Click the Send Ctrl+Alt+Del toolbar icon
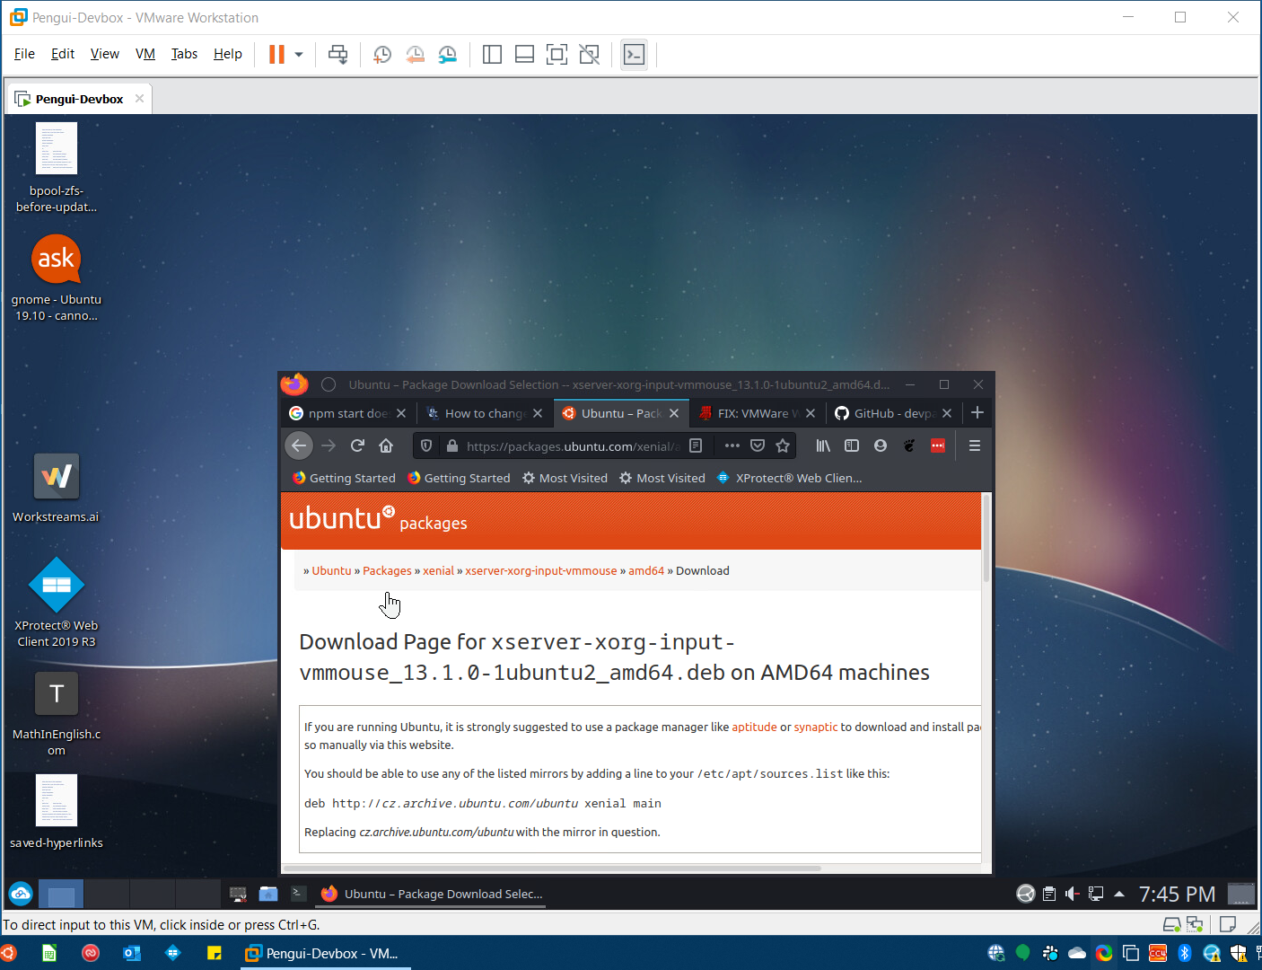 click(338, 55)
